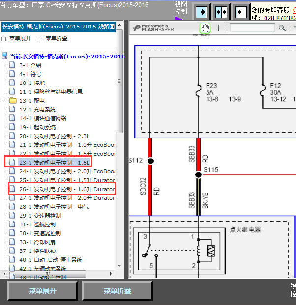Viewport: 296px width, 306px height.
Task: Open page 37-1 换挡联锁
Action: point(37,251)
